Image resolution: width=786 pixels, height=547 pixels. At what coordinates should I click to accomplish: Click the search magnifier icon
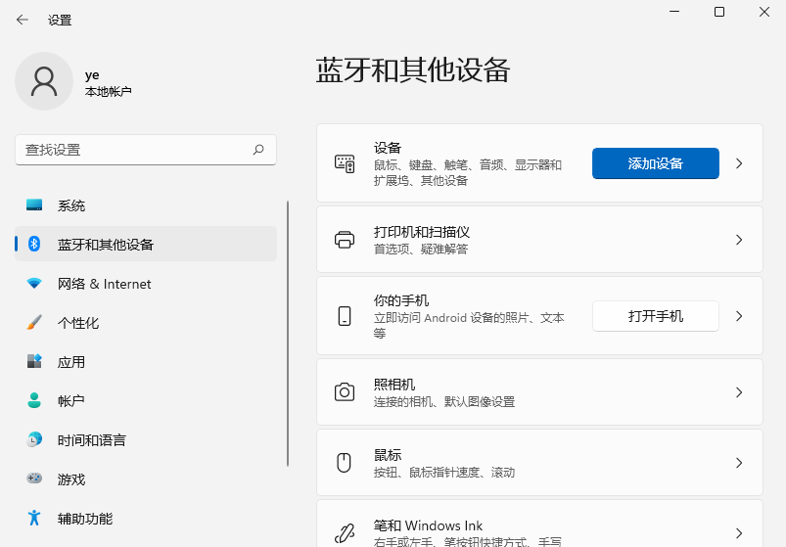(258, 150)
